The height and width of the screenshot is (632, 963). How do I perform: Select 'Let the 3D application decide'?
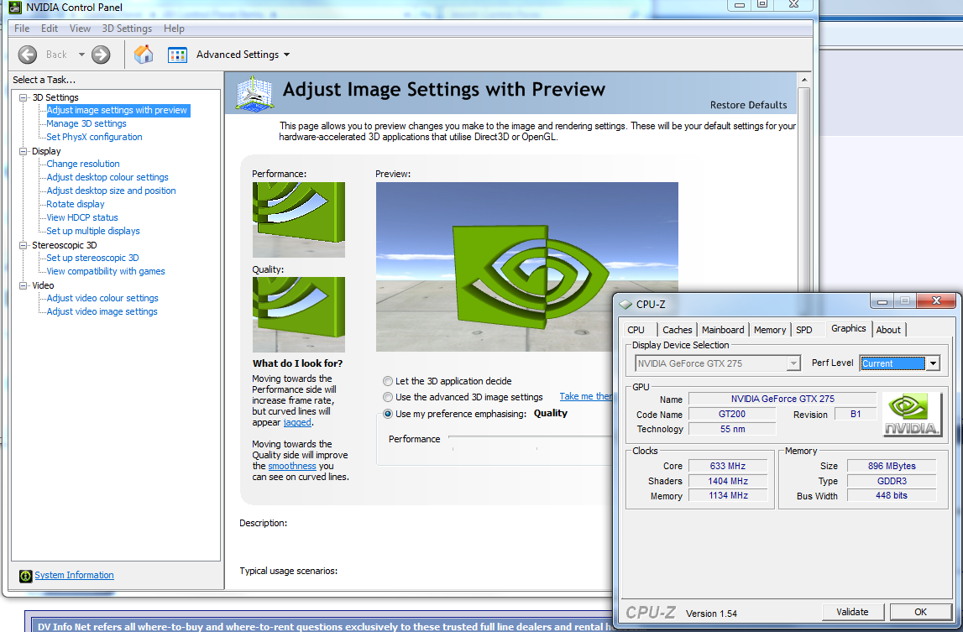click(x=387, y=381)
